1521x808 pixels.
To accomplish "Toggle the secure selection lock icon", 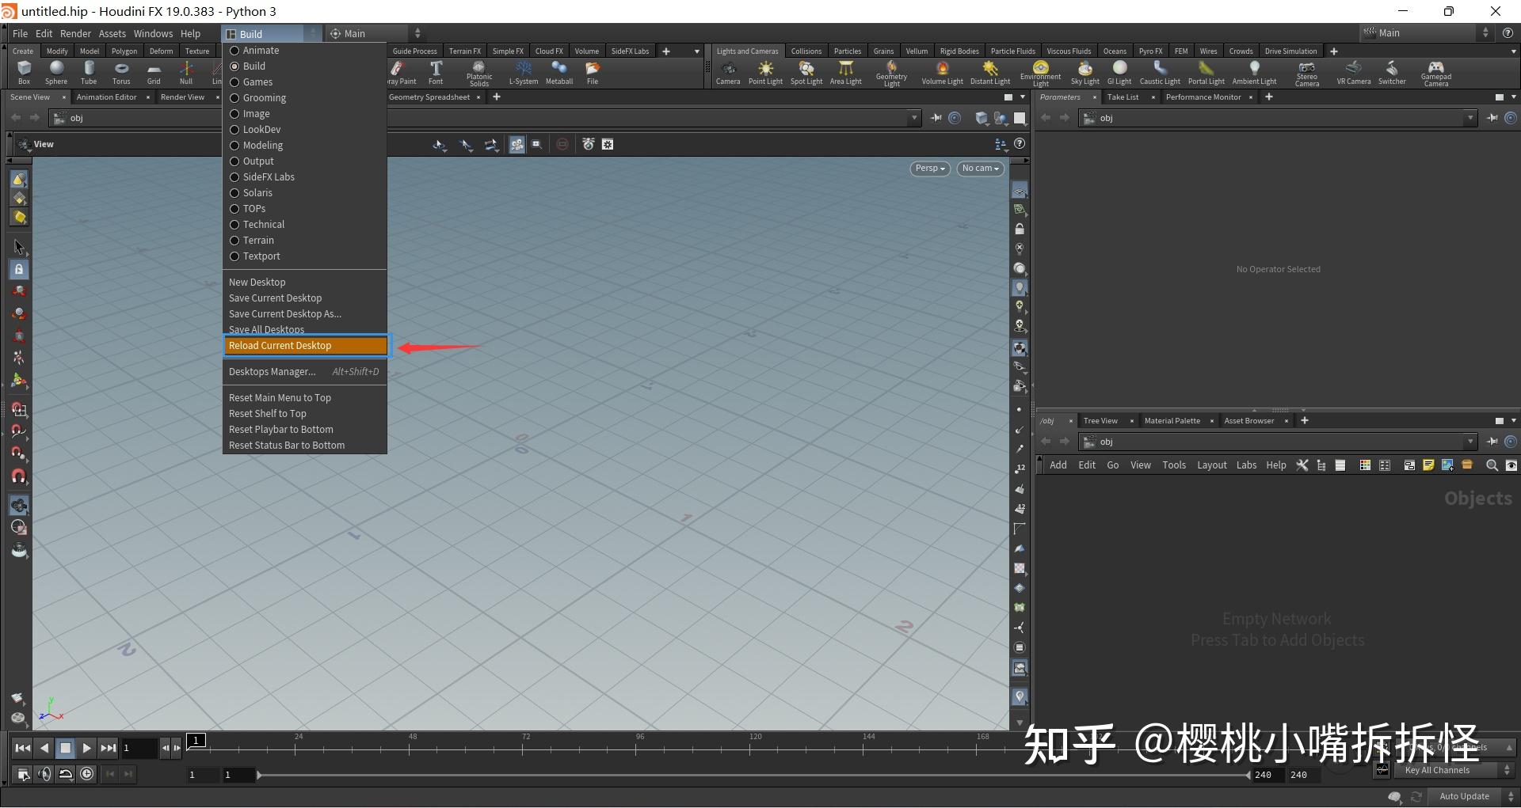I will pos(18,269).
